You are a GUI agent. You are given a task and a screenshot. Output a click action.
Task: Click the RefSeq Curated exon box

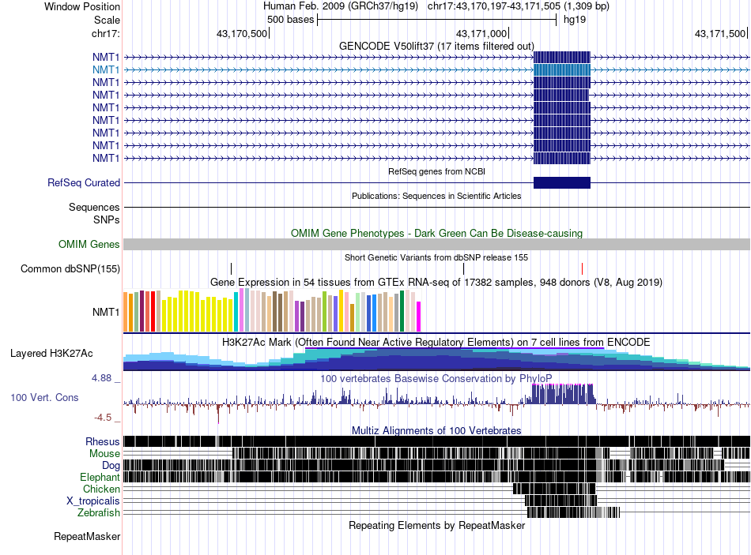pos(562,183)
